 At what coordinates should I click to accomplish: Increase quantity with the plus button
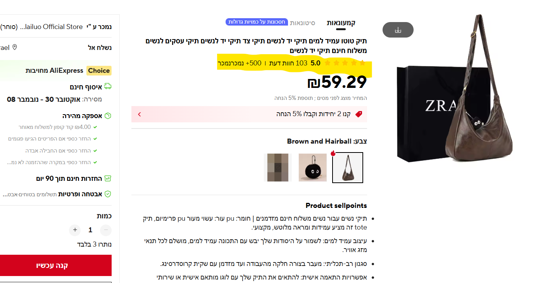pyautogui.click(x=75, y=230)
